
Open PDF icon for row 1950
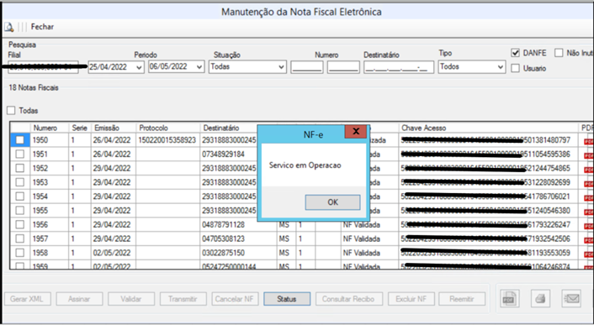coord(589,141)
